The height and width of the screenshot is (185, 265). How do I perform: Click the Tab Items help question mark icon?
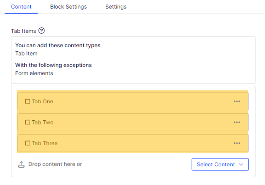coord(41,31)
